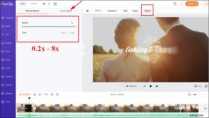The height and width of the screenshot is (118, 209).
Task: Open the Overlays sidebar panel
Action: click(7, 85)
